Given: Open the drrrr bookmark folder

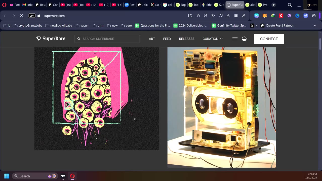Looking at the screenshot, I should click(x=98, y=25).
